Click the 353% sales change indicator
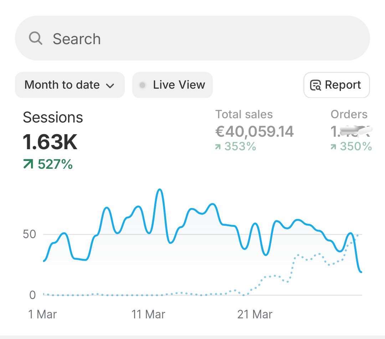 [x=236, y=146]
